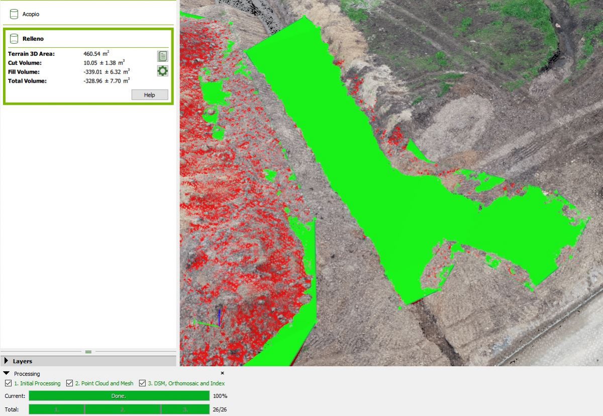
Task: Click the 3D axes gizmo in viewer
Action: (217, 319)
